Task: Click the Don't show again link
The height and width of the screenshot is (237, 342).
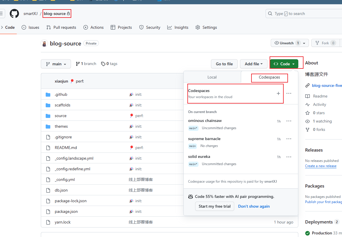Action: click(x=254, y=206)
